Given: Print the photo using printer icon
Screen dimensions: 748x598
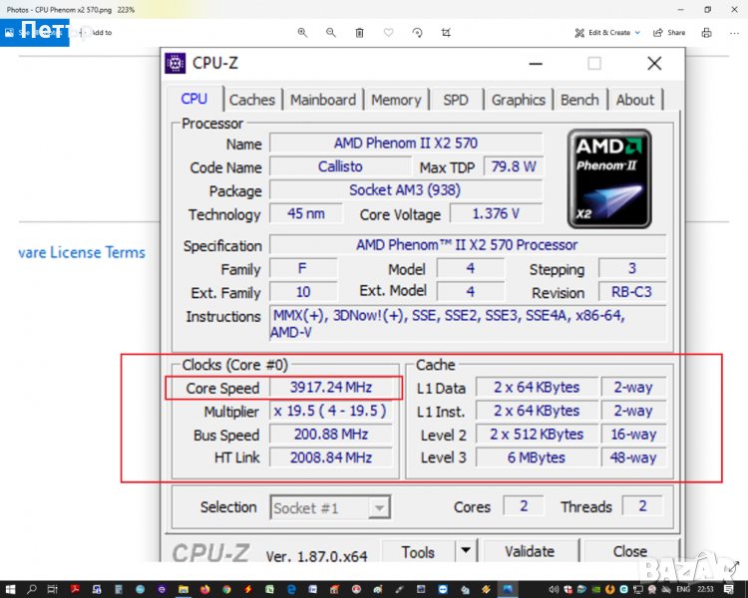Looking at the screenshot, I should pos(706,33).
